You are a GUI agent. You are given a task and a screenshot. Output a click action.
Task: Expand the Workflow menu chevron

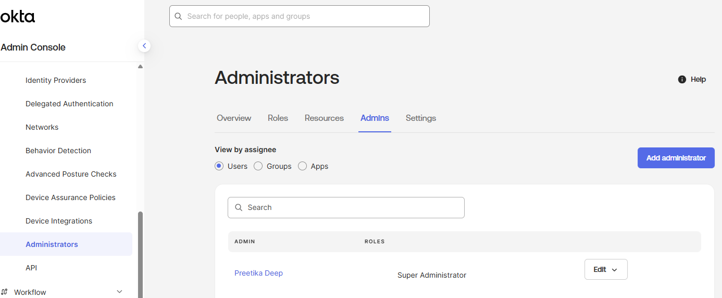(119, 292)
